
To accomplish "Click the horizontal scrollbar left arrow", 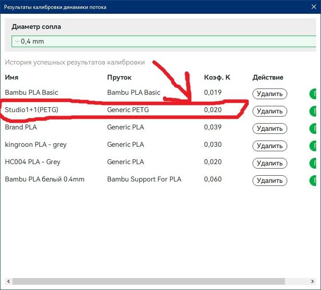I will [8, 281].
